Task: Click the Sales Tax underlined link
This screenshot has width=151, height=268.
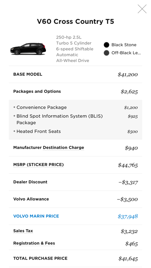Action: point(23,231)
